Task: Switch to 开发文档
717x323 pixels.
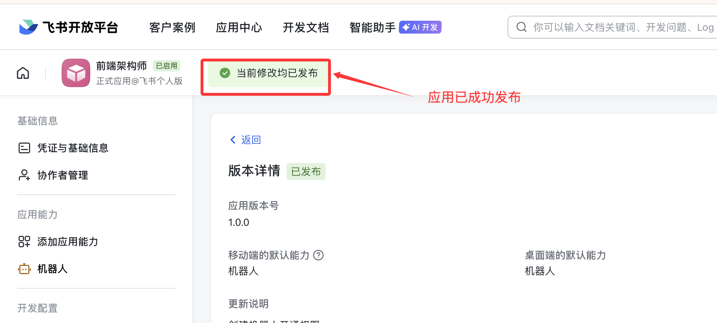Action: point(306,27)
